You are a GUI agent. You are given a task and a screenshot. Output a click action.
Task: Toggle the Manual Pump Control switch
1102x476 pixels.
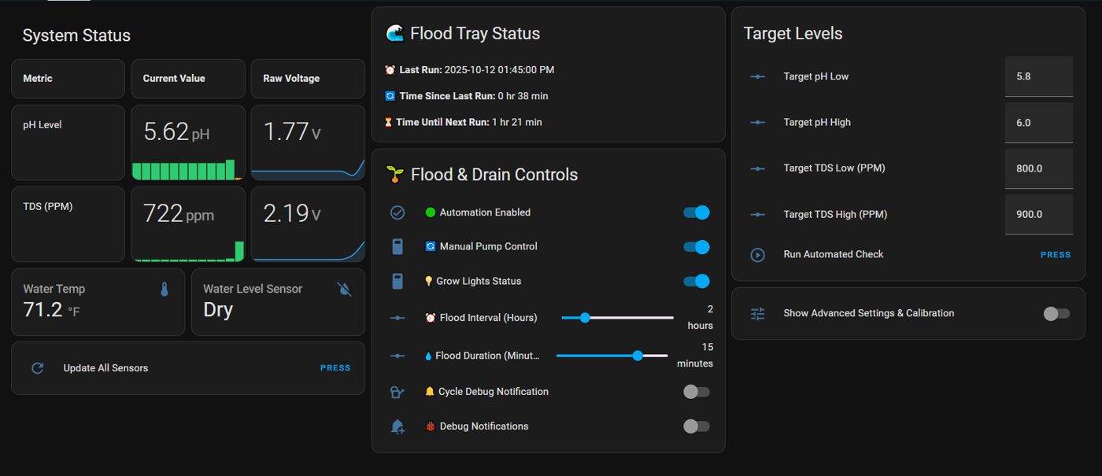click(696, 247)
